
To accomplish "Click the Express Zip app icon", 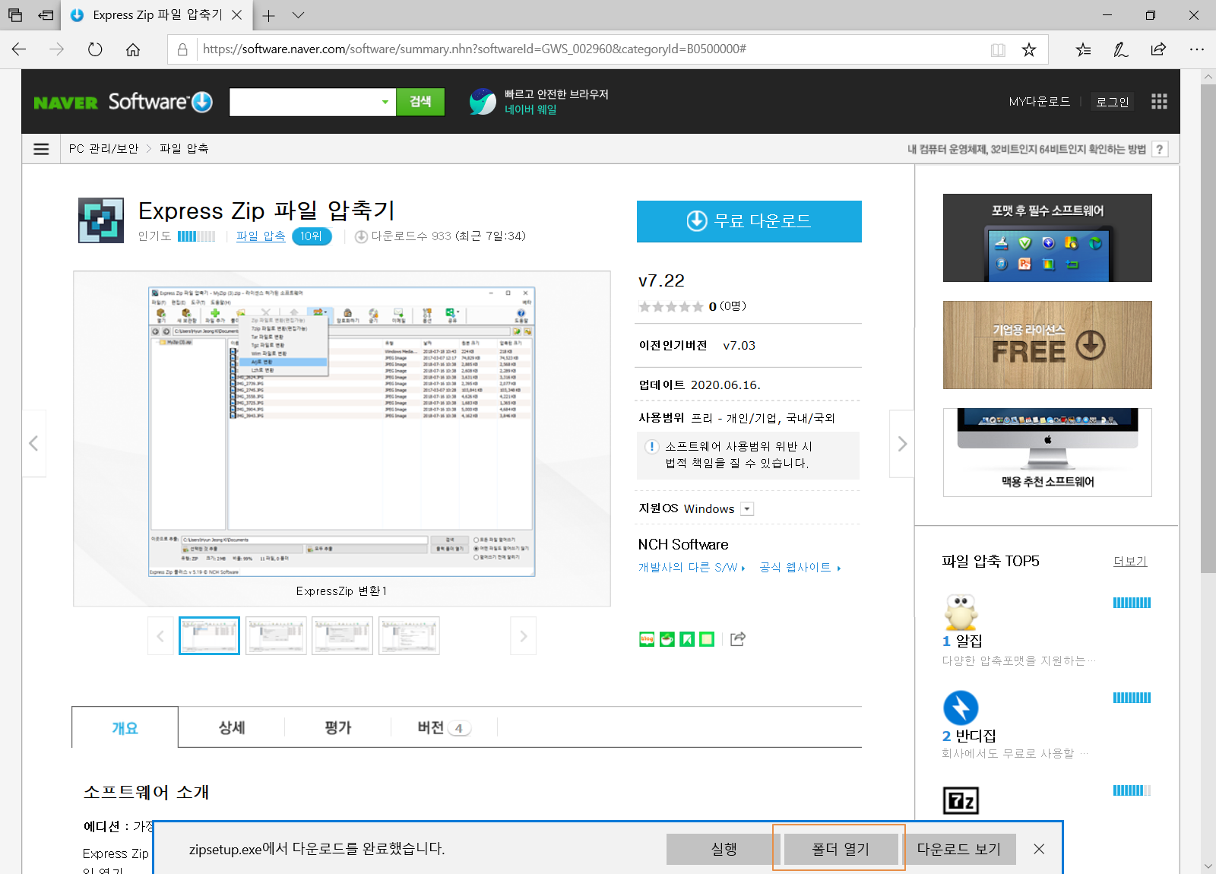I will pos(101,220).
